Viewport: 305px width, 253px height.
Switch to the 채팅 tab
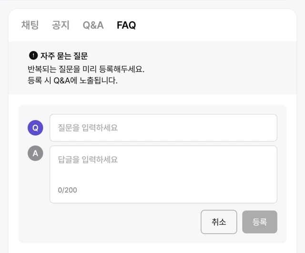tap(30, 25)
